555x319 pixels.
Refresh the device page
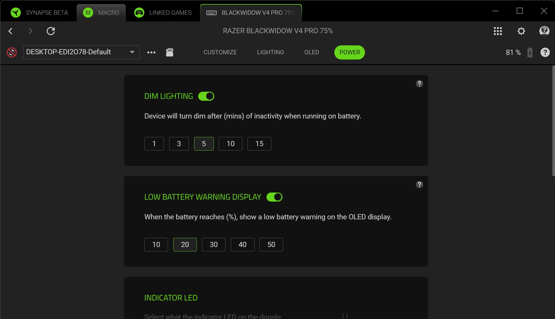tap(51, 31)
